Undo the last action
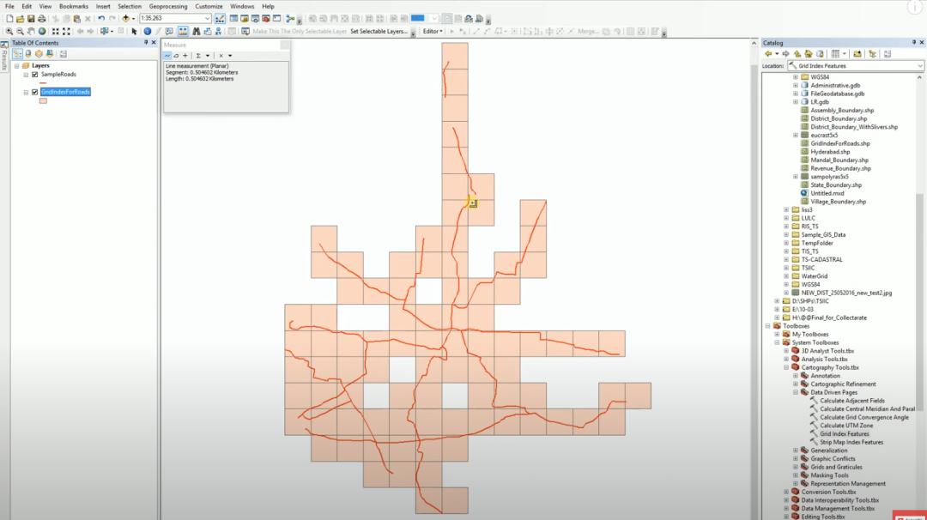Viewport: 927px width, 520px height. [x=101, y=19]
